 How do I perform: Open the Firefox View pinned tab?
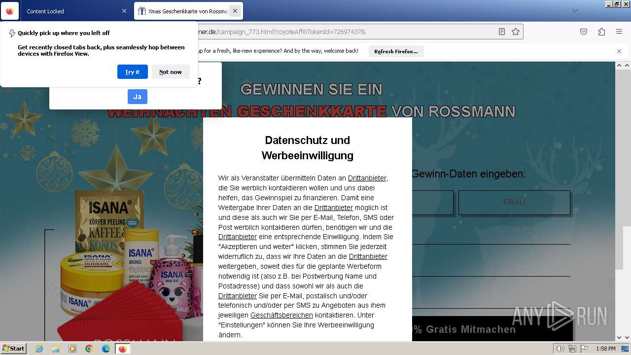tap(10, 11)
